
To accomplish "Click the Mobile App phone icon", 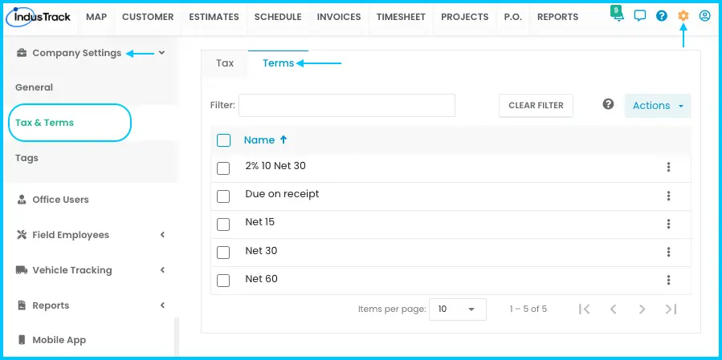I will pyautogui.click(x=21, y=340).
